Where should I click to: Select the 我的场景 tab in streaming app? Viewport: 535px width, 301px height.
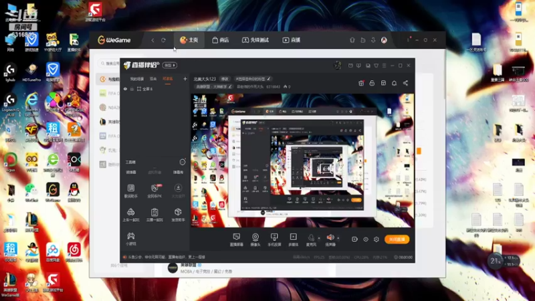pos(137,79)
